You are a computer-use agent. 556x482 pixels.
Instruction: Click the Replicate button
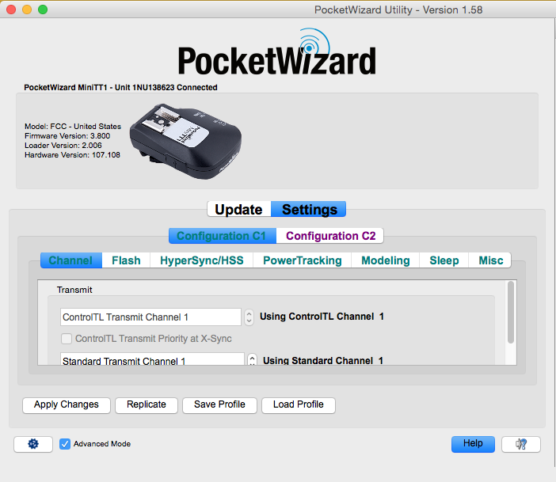click(147, 405)
